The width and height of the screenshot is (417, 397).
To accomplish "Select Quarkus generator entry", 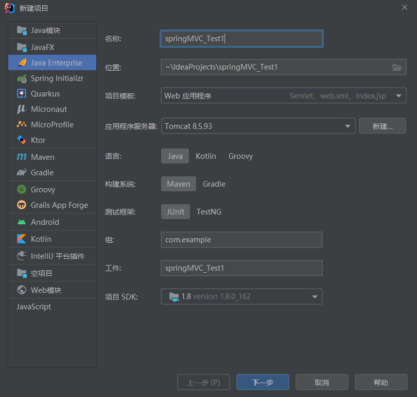I will point(52,94).
